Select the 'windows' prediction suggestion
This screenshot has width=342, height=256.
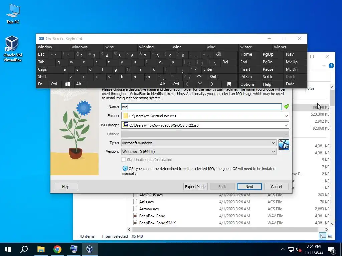[87, 47]
